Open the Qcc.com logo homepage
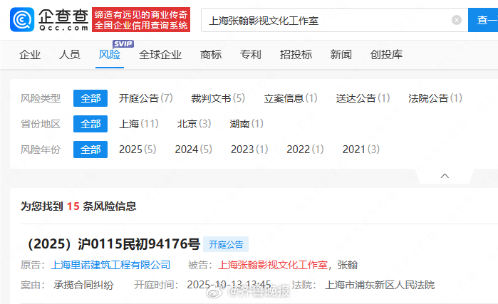The image size is (498, 304). point(49,20)
